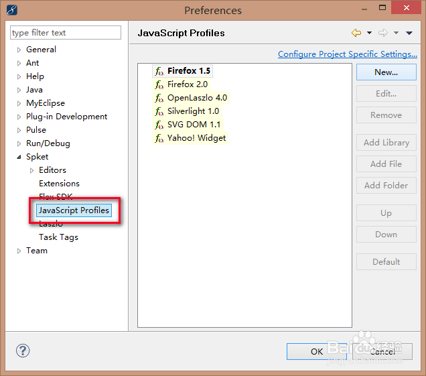Click the back arrow navigation icon

[x=356, y=33]
